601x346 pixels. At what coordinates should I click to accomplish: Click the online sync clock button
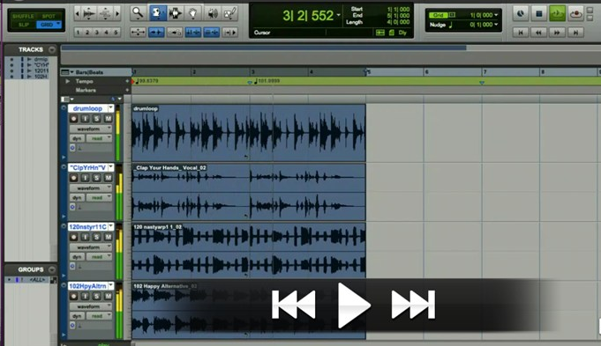[520, 14]
